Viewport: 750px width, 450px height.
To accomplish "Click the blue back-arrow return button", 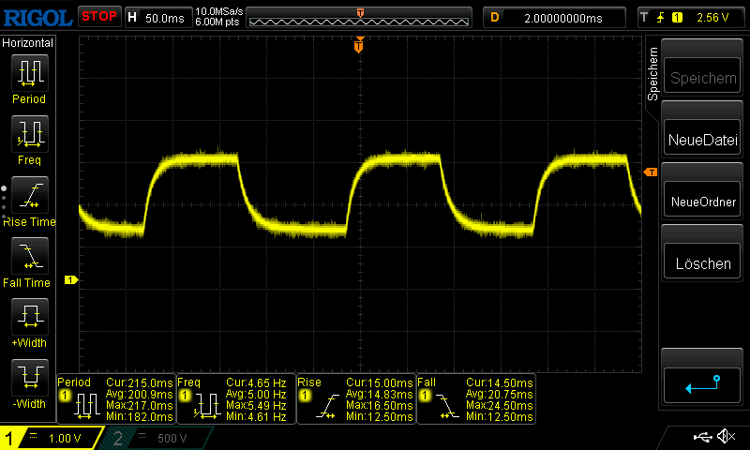I will [702, 386].
